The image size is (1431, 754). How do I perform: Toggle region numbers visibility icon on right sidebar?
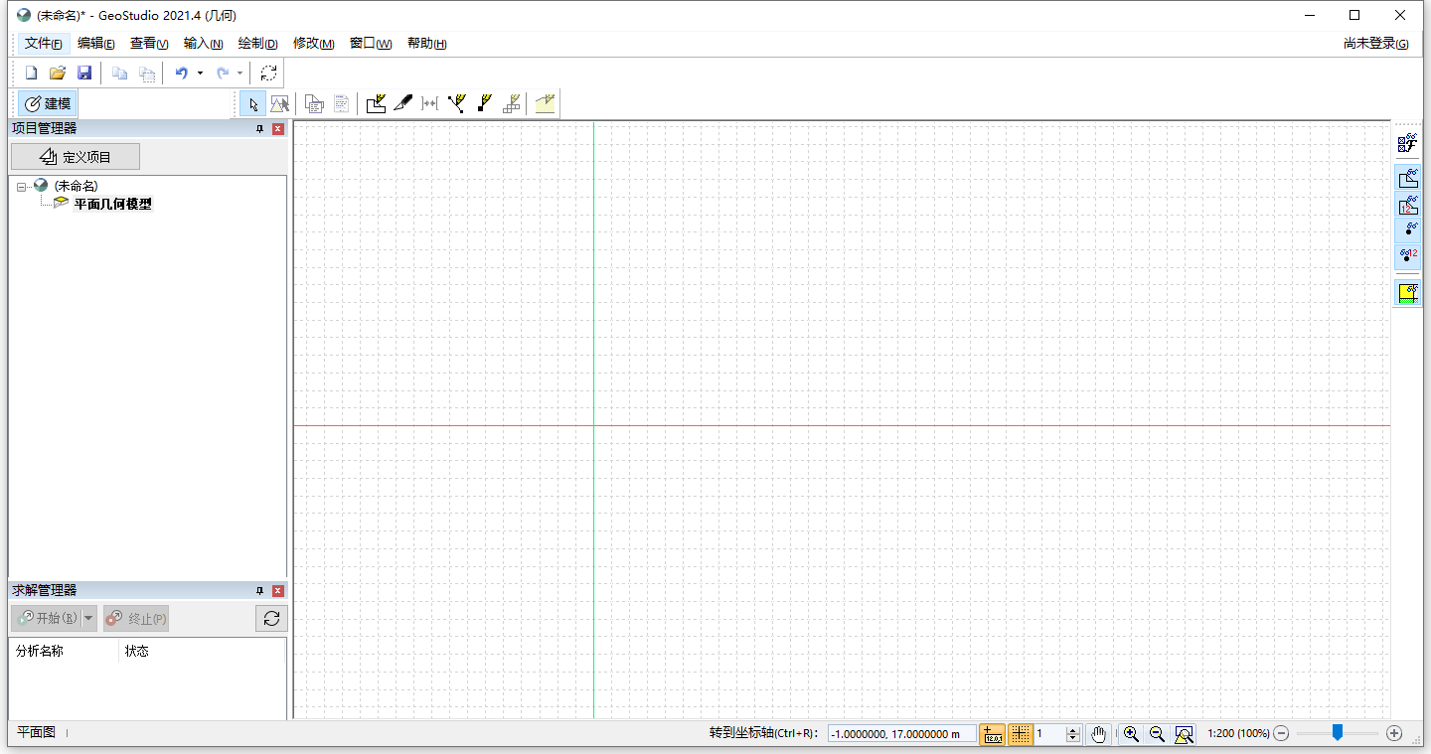pyautogui.click(x=1407, y=204)
